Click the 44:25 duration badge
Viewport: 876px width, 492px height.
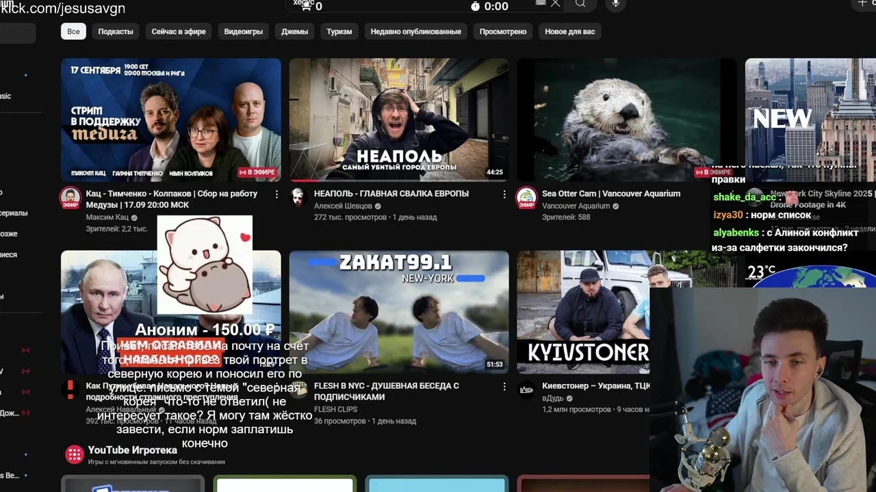click(x=495, y=172)
